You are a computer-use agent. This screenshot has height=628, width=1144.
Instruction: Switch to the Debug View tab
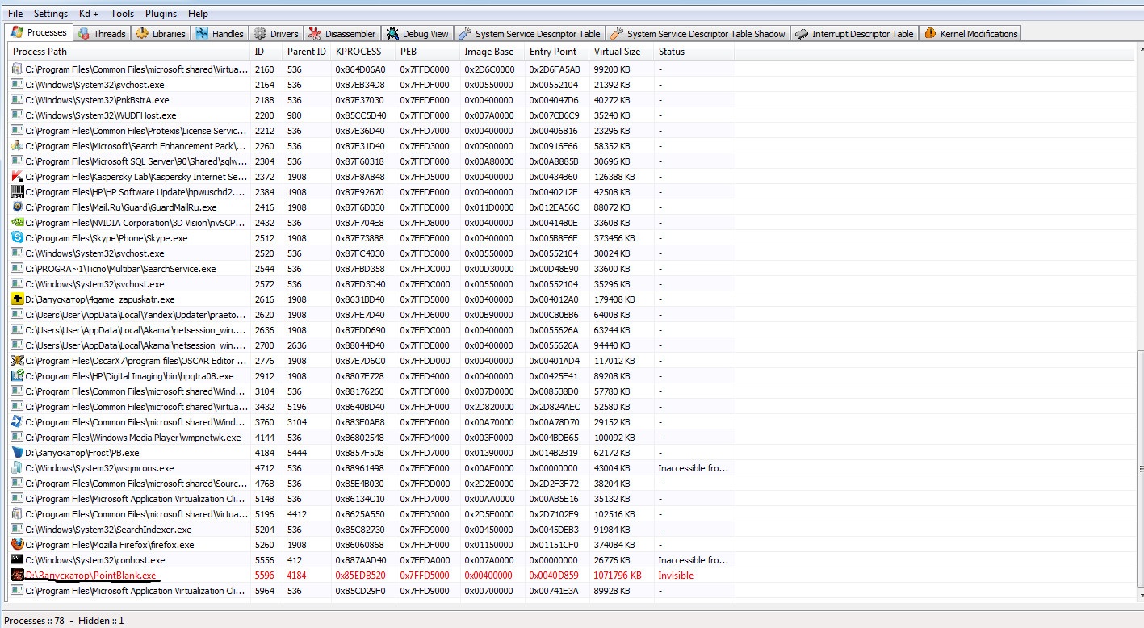tap(417, 34)
